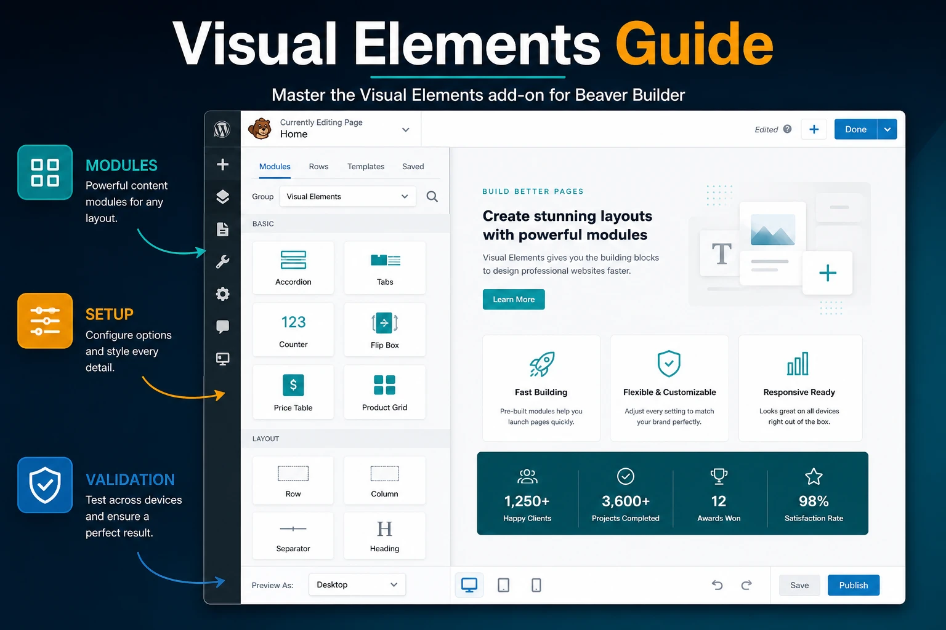This screenshot has height=630, width=946.
Task: Select the Heading module
Action: pyautogui.click(x=385, y=536)
